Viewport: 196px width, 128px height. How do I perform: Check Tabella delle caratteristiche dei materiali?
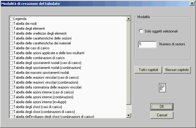(x=12, y=43)
